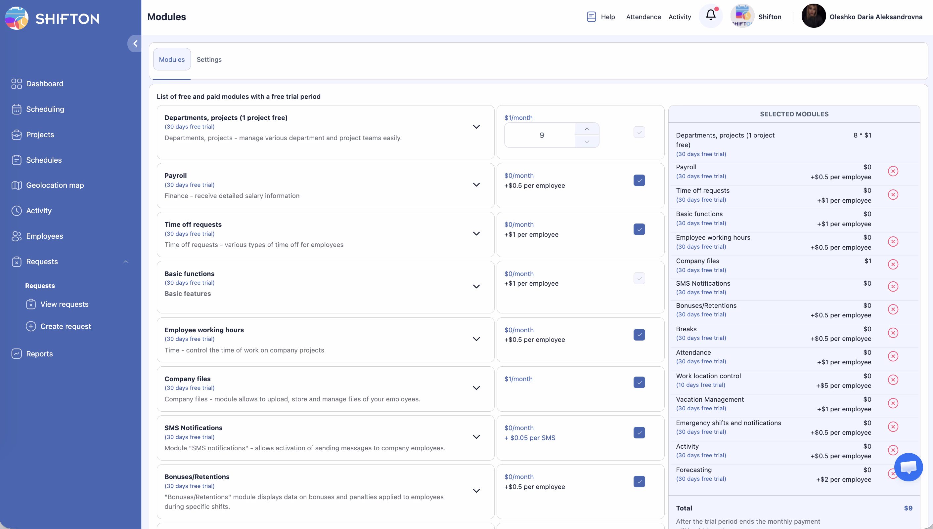933x529 pixels.
Task: Select the Modules tab
Action: point(172,60)
